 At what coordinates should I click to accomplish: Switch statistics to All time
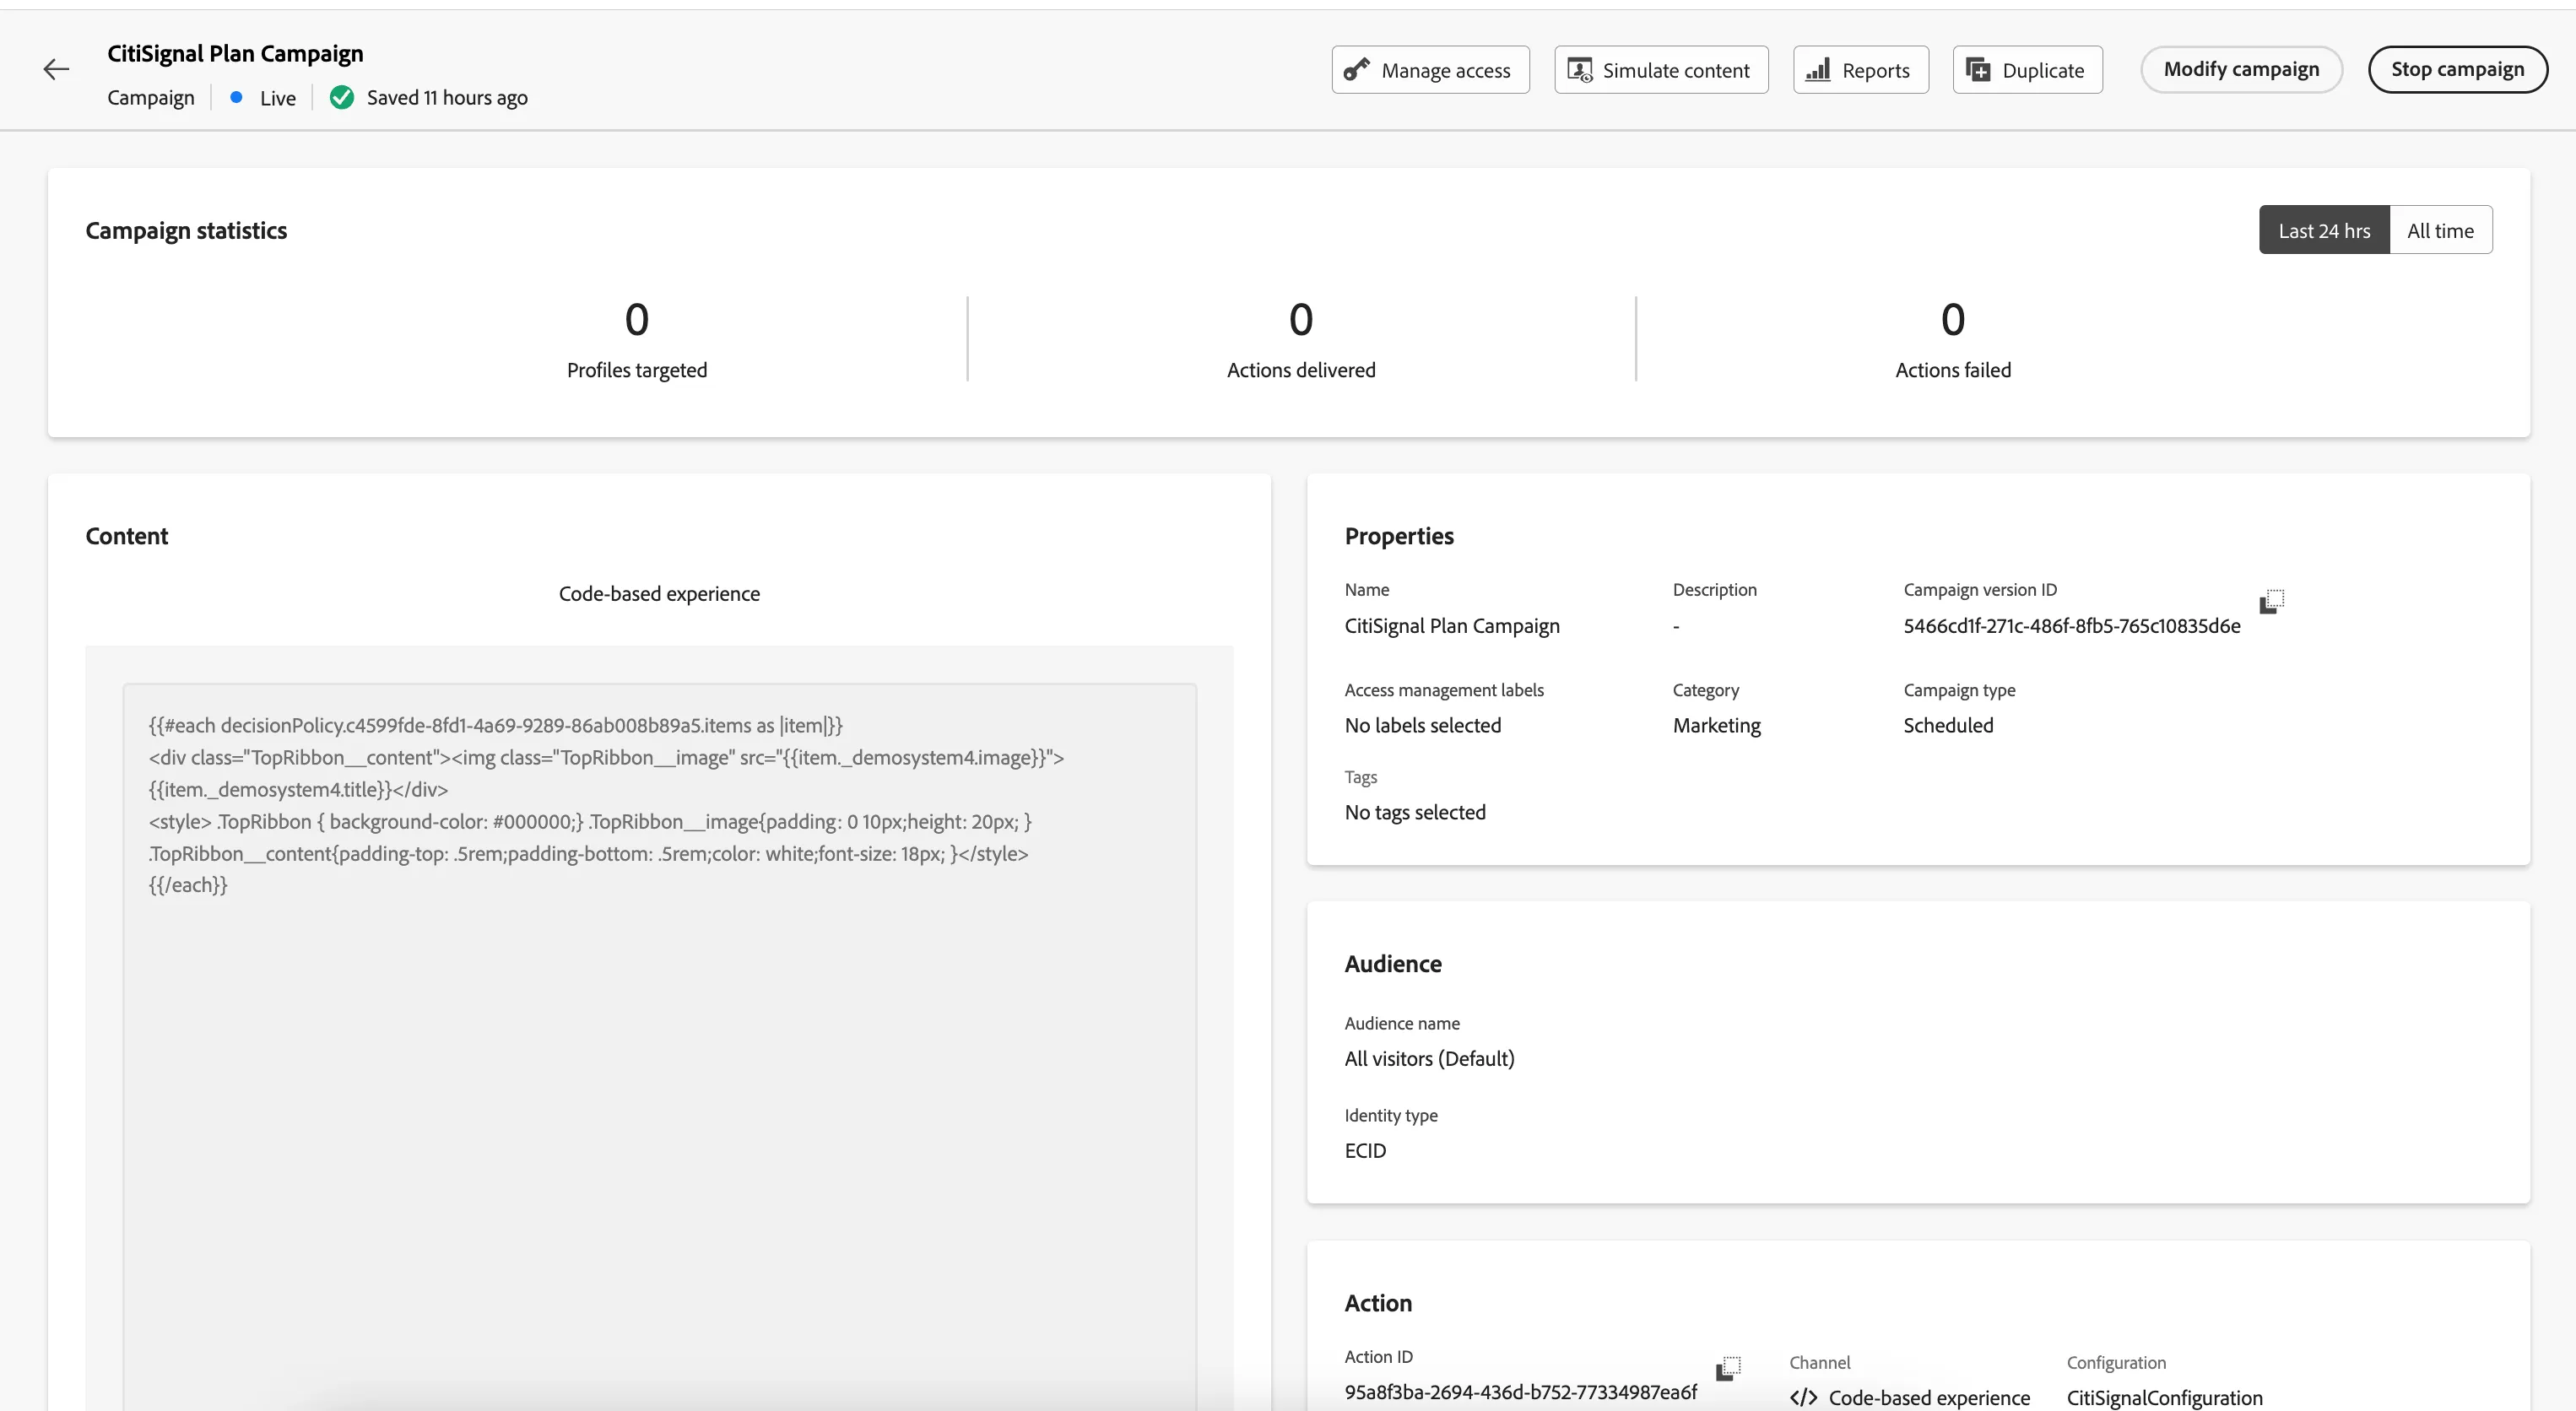(x=2440, y=230)
